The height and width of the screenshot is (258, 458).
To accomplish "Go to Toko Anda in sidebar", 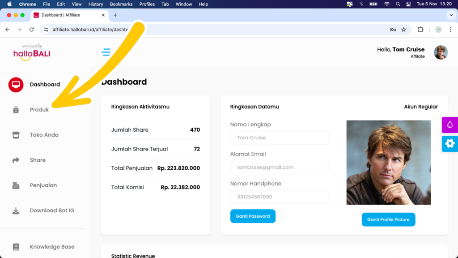I will [44, 135].
